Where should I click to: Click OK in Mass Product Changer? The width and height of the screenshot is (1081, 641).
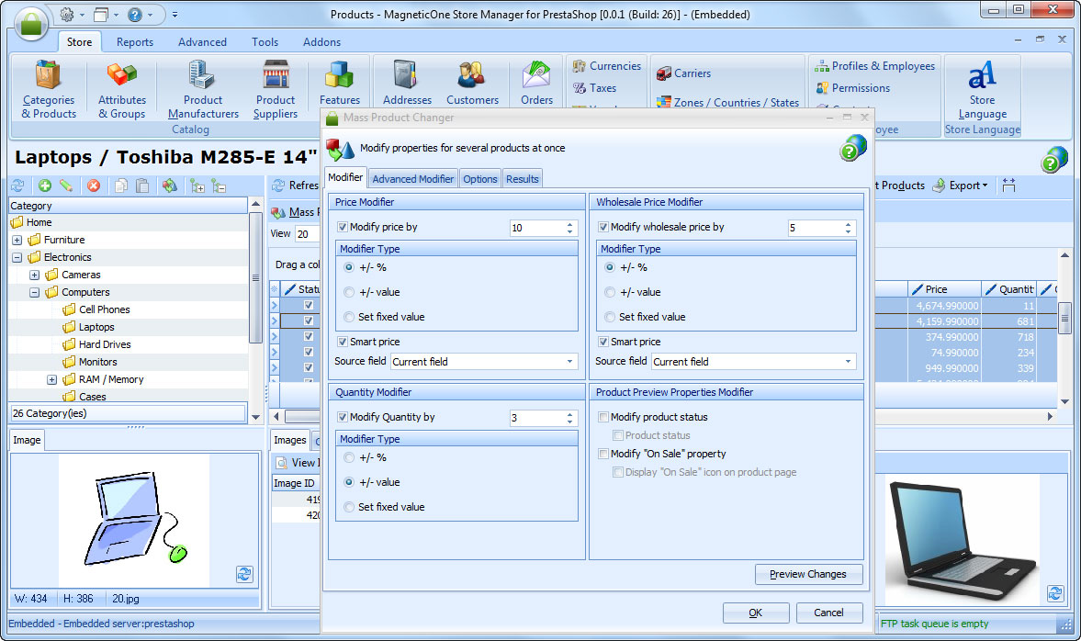pyautogui.click(x=756, y=613)
